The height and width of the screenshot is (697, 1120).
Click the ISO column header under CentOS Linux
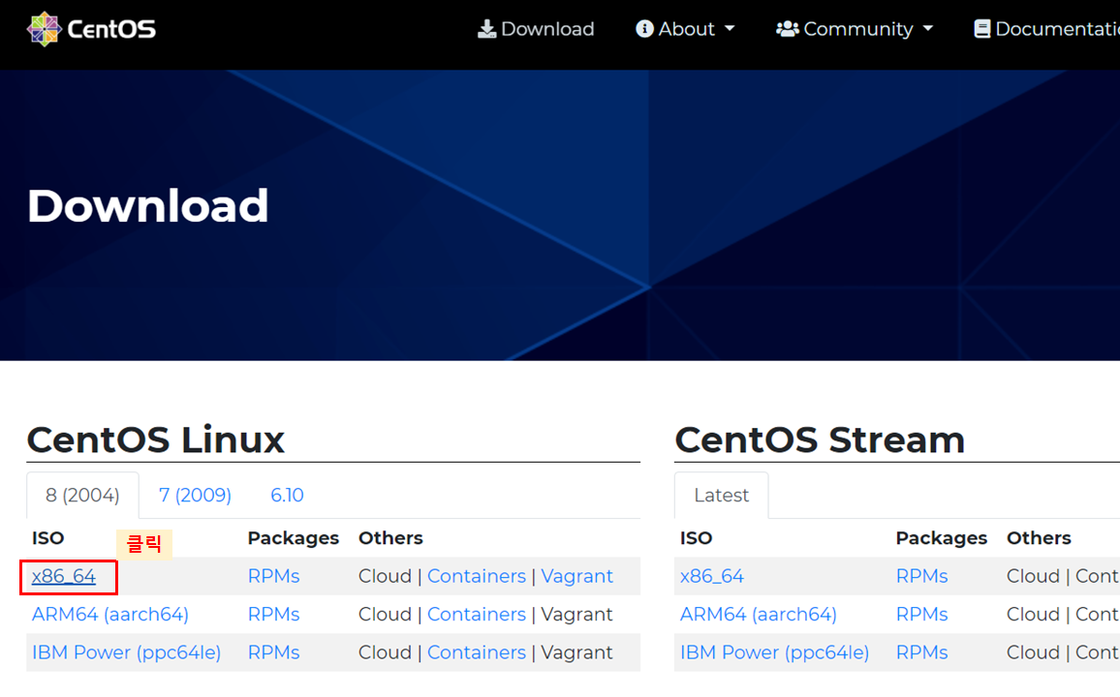coord(47,538)
